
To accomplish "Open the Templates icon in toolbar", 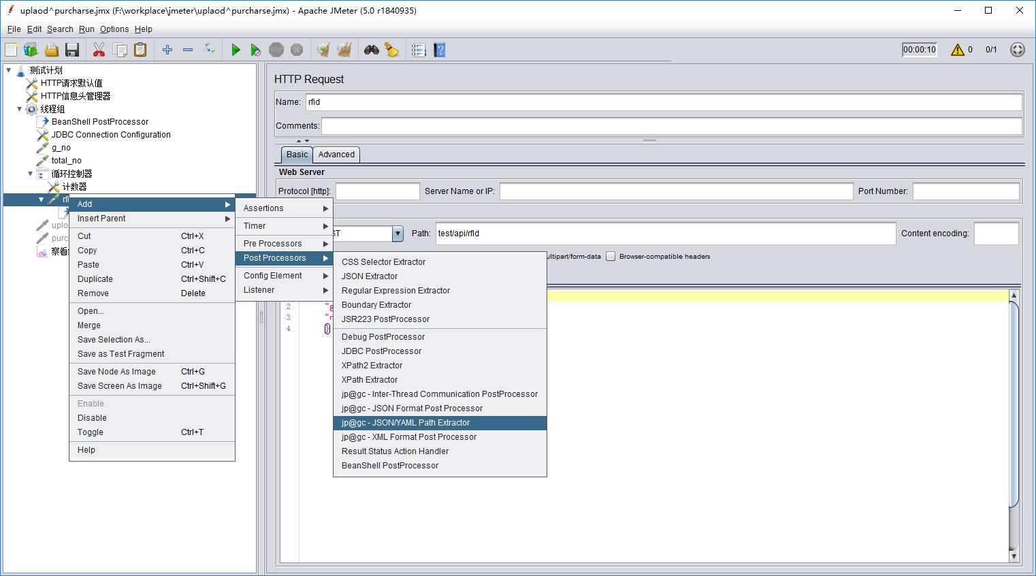I will [x=31, y=50].
